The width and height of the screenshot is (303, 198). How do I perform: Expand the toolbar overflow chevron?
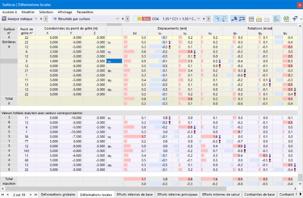(x=301, y=19)
